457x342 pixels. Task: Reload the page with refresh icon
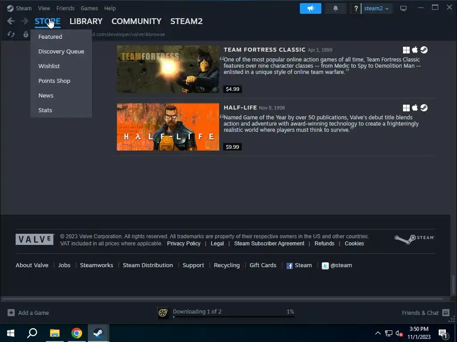[11, 34]
